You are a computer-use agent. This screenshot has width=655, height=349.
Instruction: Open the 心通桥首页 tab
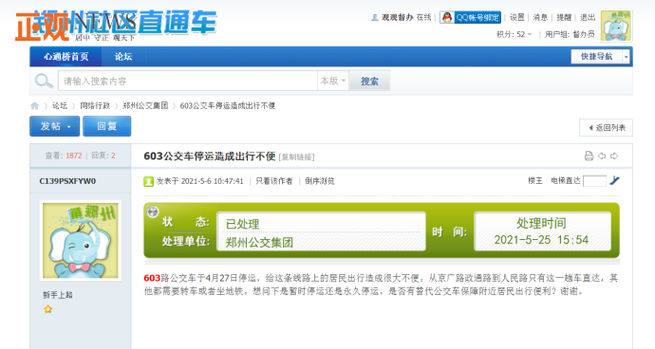(x=65, y=57)
